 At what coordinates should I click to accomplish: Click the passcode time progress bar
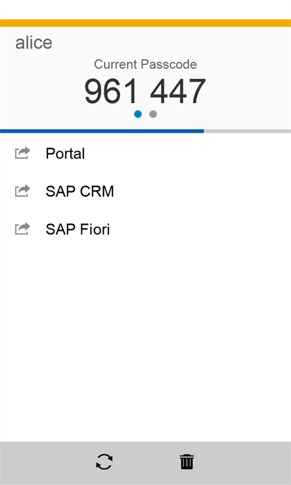(145, 131)
